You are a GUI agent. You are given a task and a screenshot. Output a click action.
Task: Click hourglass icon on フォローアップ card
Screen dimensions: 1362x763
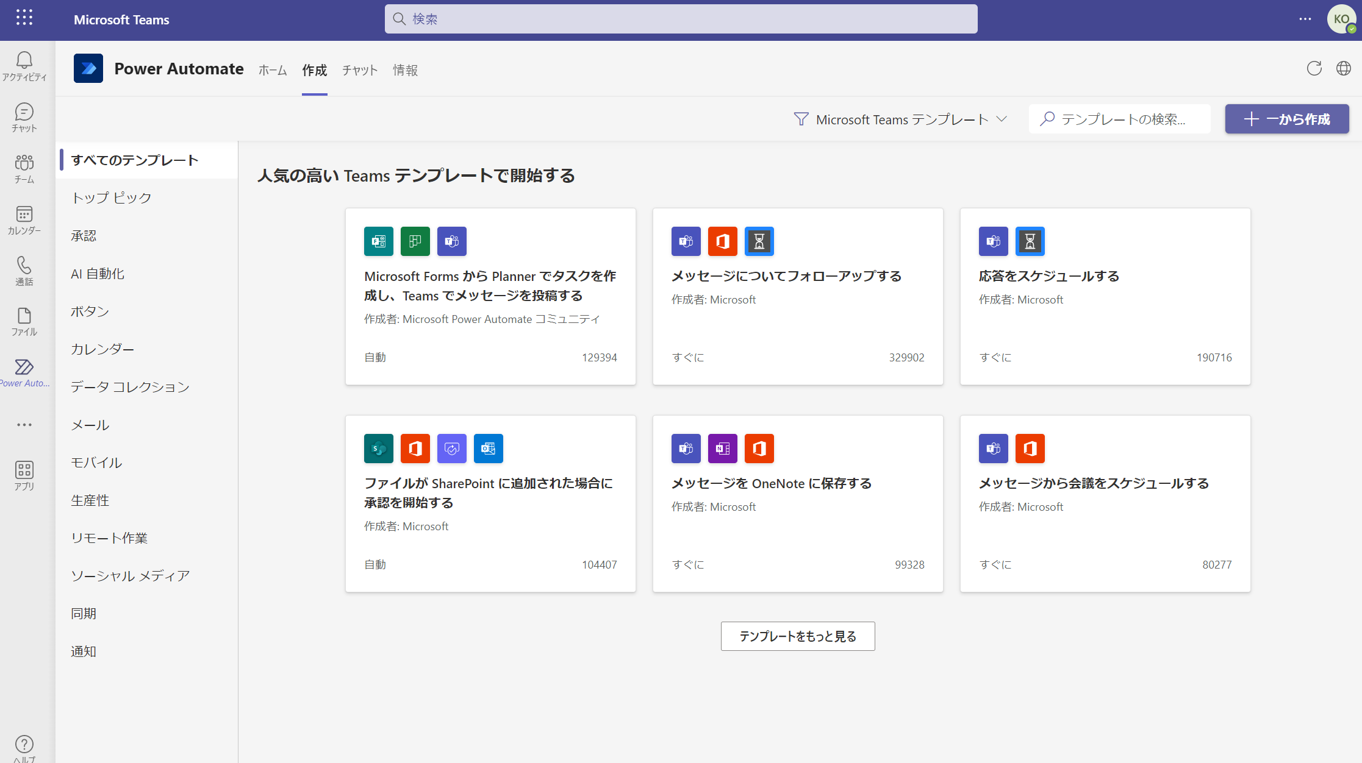coord(759,241)
